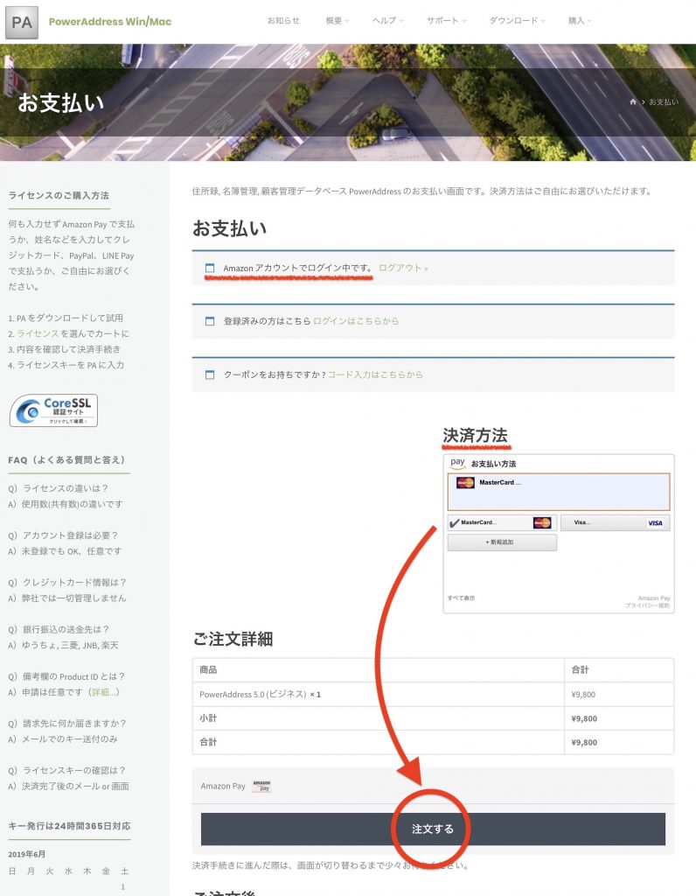Click the FAQ question アカウント登録は必要？

coord(63,535)
